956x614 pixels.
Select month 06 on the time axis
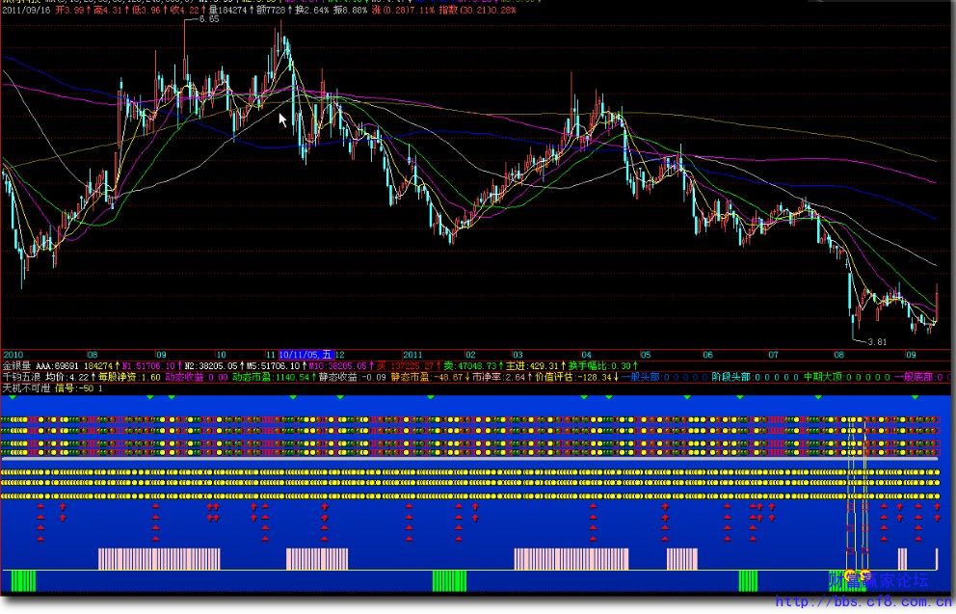pyautogui.click(x=708, y=354)
